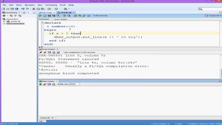
Task: Click the Commit icon in worksheet toolbar
Action: pos(64,16)
